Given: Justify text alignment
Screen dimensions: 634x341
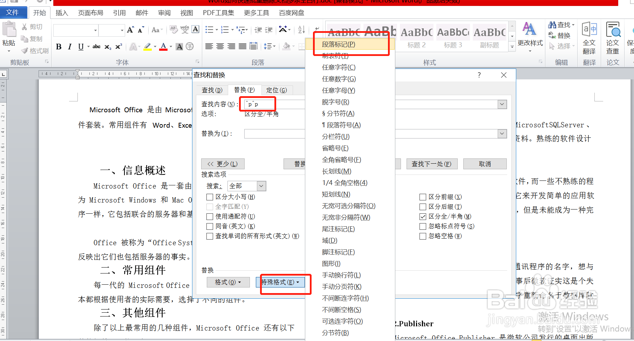Looking at the screenshot, I should tap(243, 46).
